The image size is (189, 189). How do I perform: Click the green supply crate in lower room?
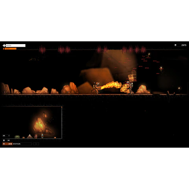pyautogui.click(x=17, y=137)
